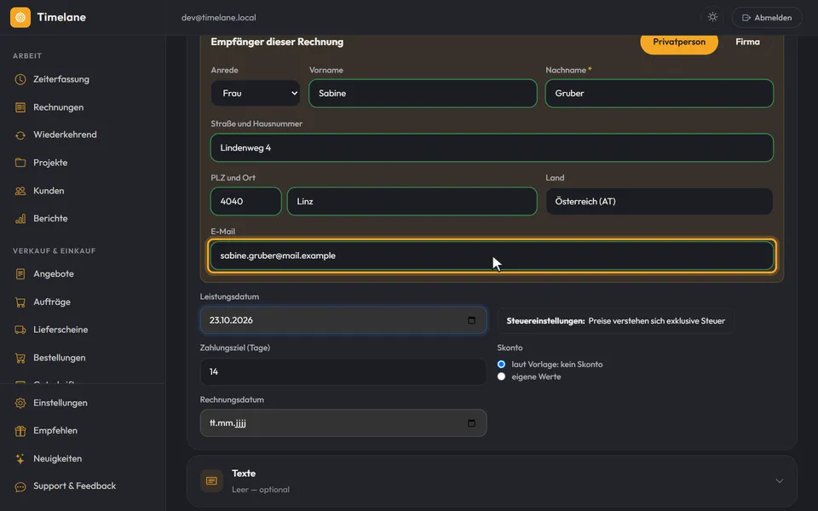818x511 pixels.
Task: Click the Bestellungen cart icon
Action: click(20, 358)
